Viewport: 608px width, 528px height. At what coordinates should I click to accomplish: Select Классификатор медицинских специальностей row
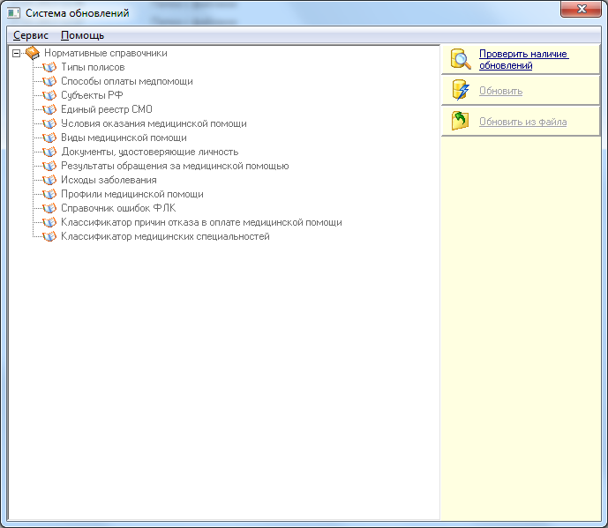(165, 236)
